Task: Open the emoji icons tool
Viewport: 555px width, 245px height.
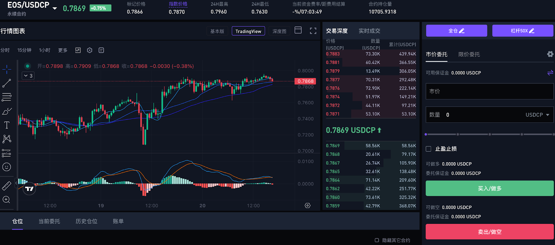Action: tap(7, 167)
